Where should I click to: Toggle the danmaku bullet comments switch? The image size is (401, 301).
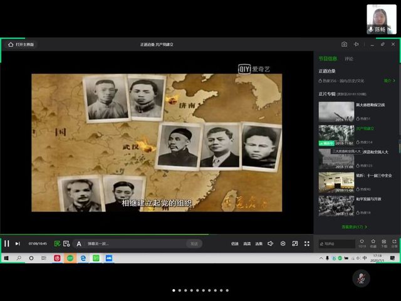[58, 243]
